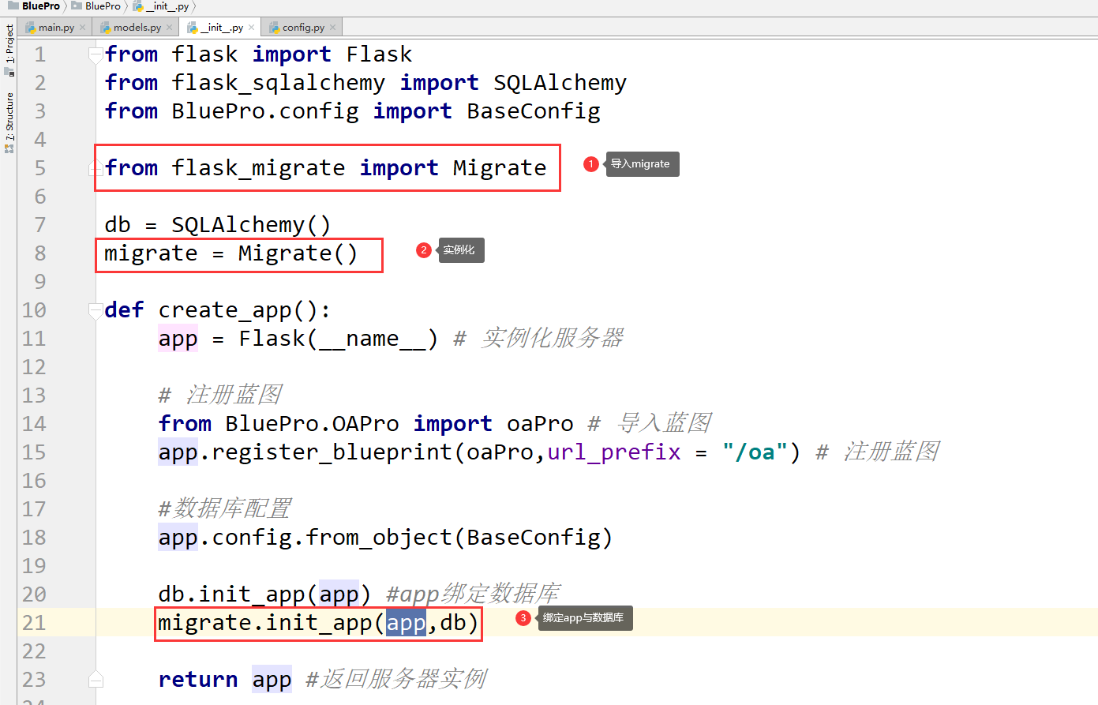Click SQLAlchemy on the line 2 import
Screen dimensions: 1098x705
(560, 83)
